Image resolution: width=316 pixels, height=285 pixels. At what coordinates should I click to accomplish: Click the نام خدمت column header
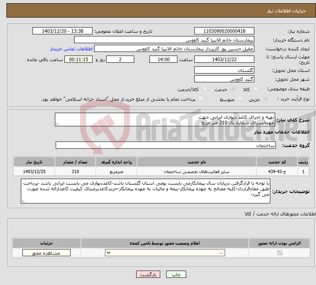tap(197, 162)
